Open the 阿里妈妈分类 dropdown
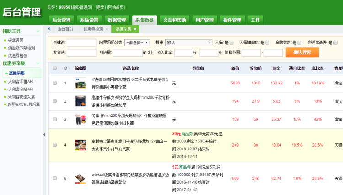 point(137,42)
